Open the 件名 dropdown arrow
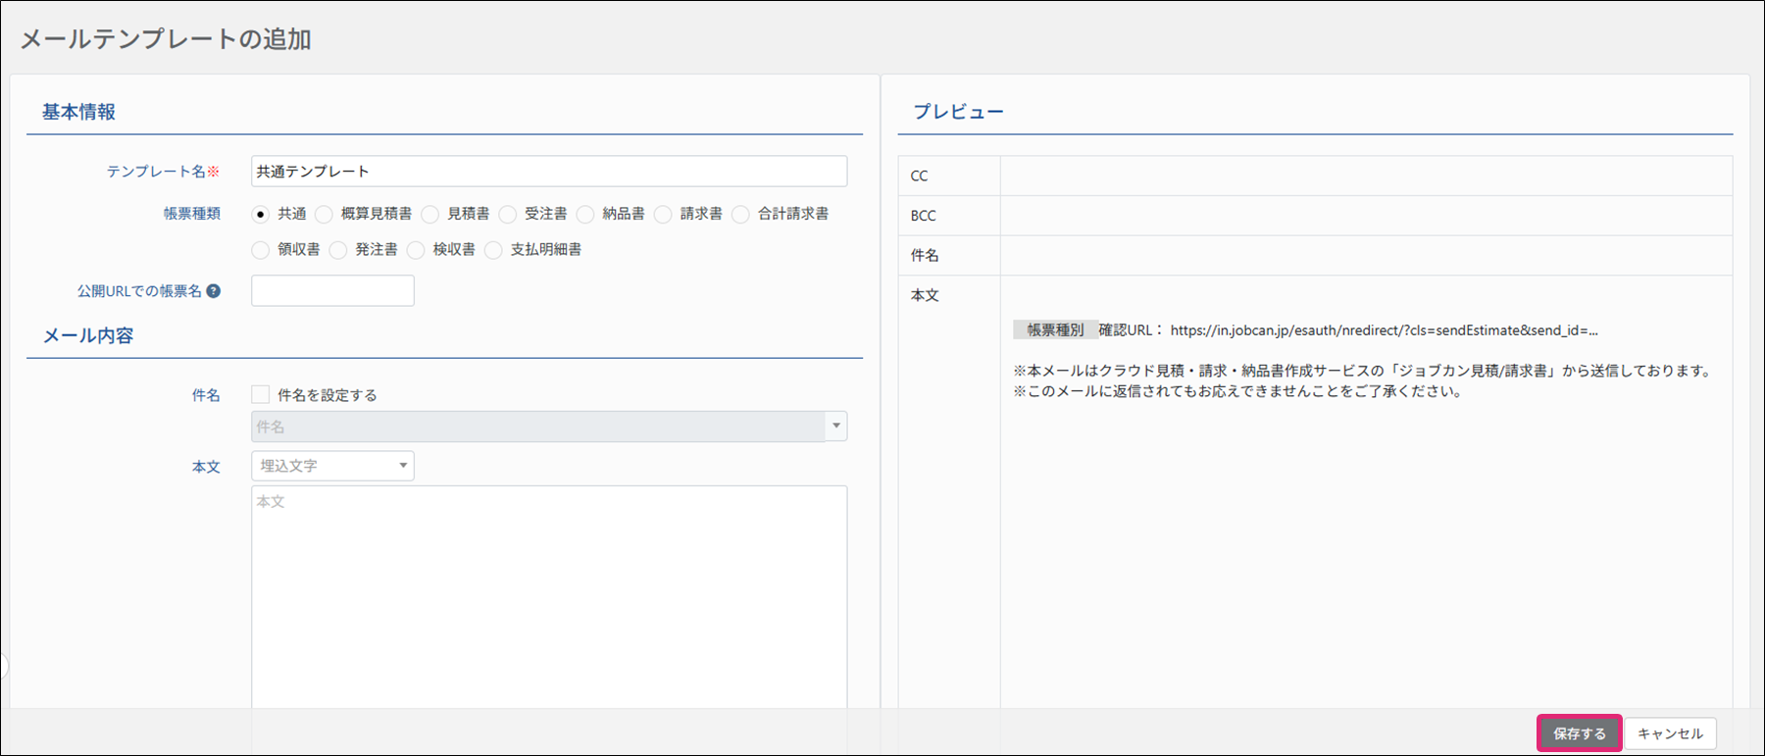Viewport: 1765px width, 756px height. pyautogui.click(x=835, y=427)
